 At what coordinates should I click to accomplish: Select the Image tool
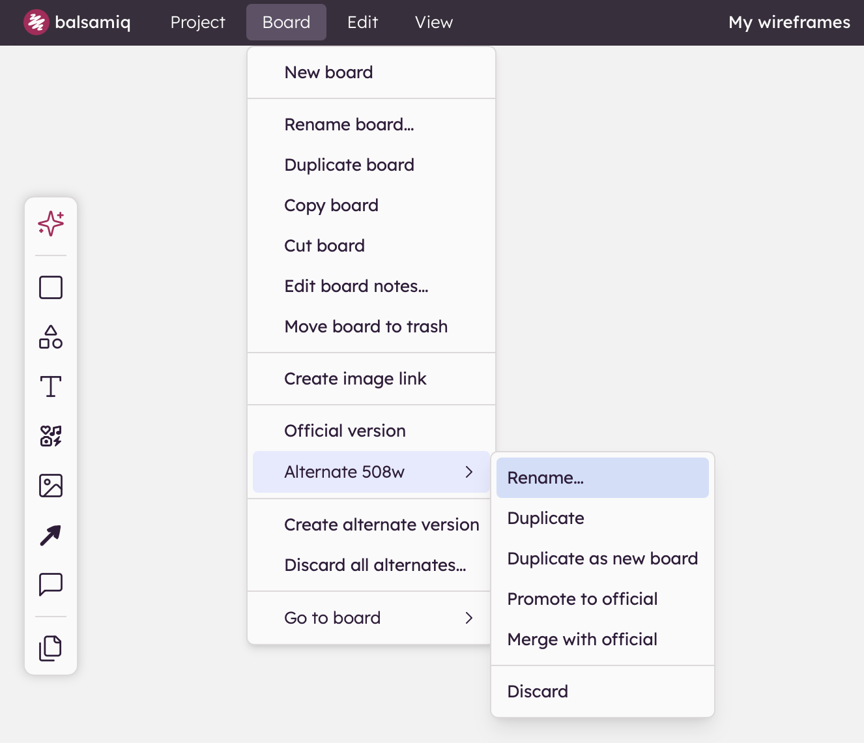click(x=51, y=486)
